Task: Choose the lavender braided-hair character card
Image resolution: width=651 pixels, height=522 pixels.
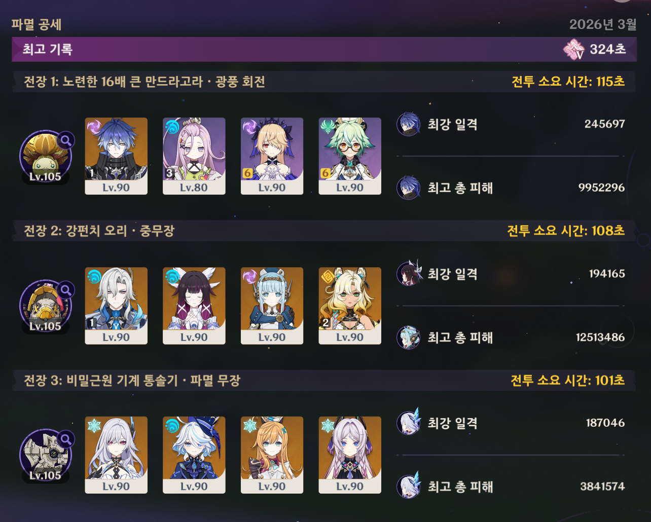Action: coord(350,455)
